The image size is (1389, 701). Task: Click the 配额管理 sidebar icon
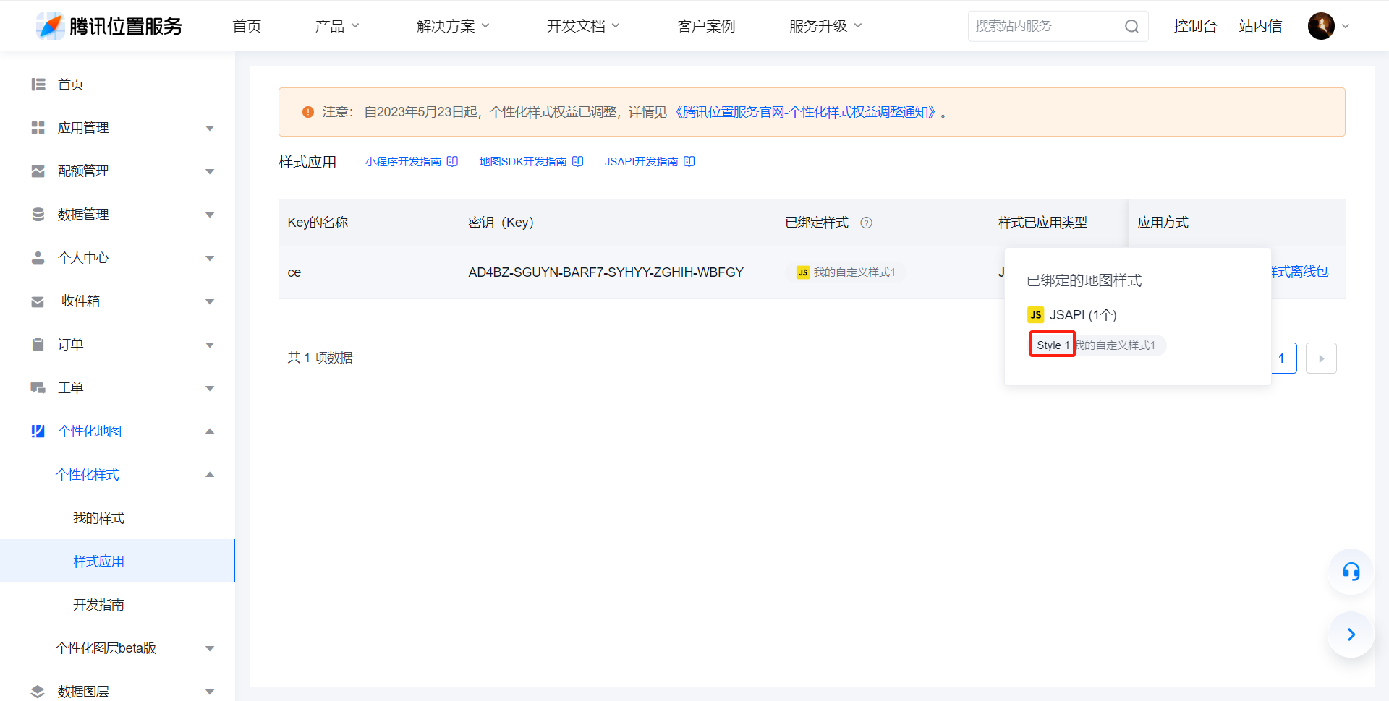(38, 171)
